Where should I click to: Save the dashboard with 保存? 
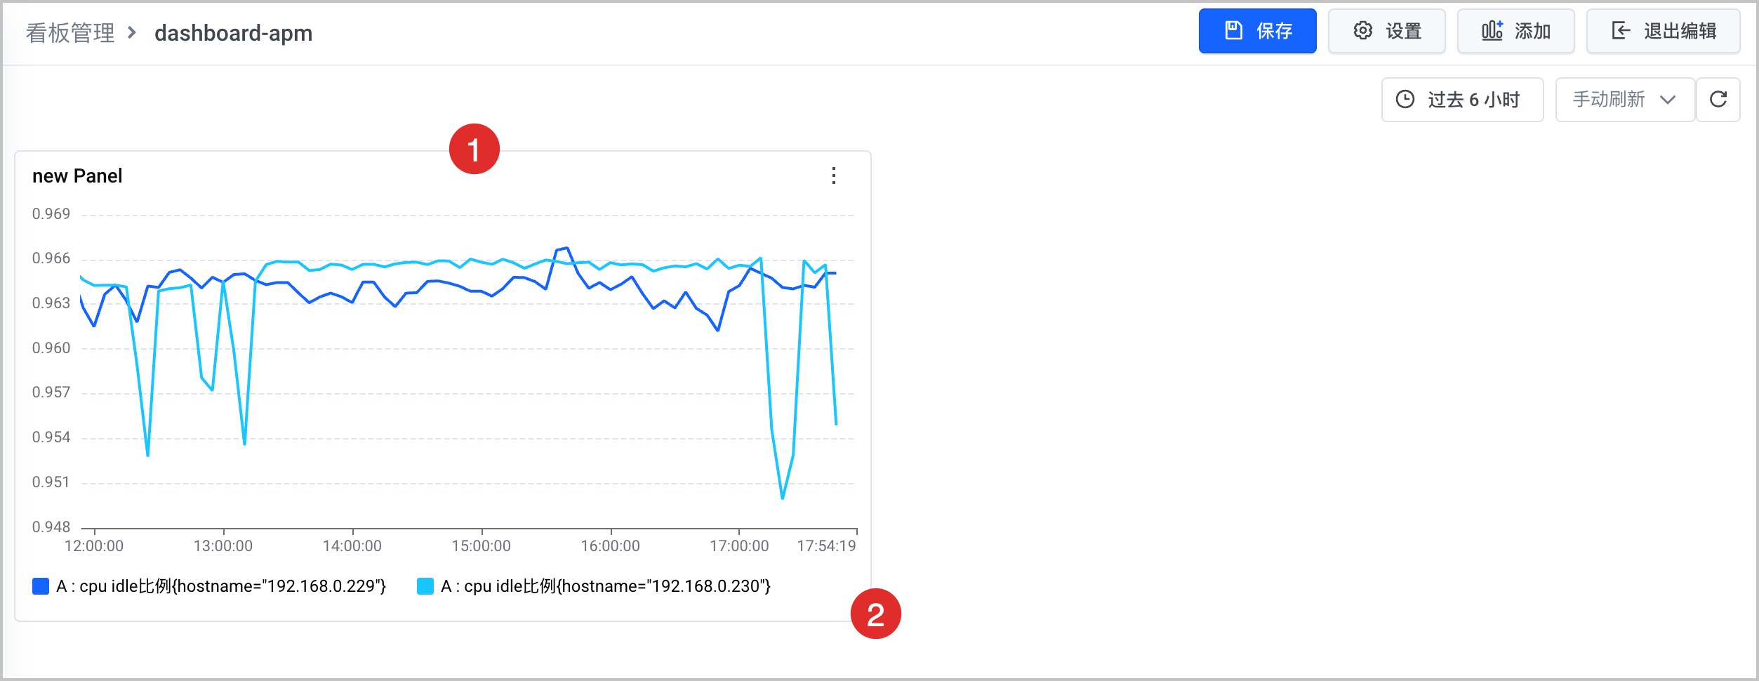tap(1257, 31)
